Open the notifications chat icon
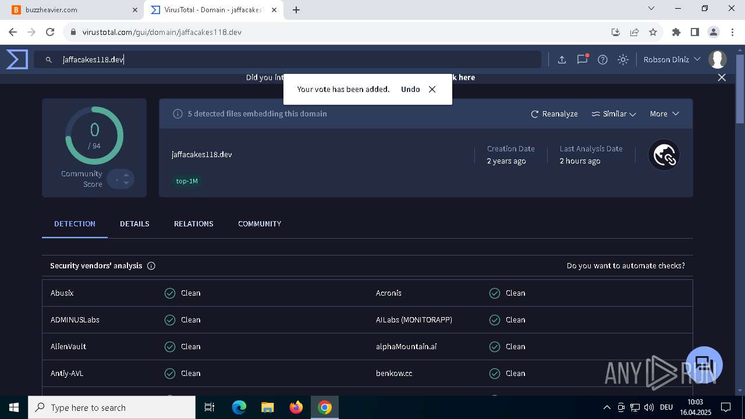 pos(582,59)
